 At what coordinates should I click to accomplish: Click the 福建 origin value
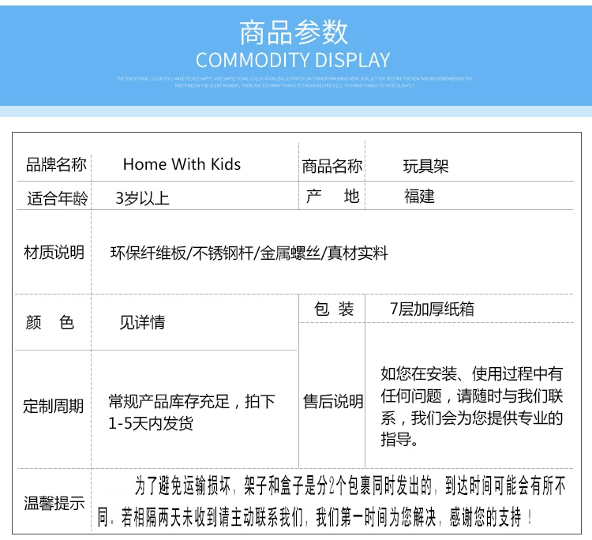[x=419, y=197]
